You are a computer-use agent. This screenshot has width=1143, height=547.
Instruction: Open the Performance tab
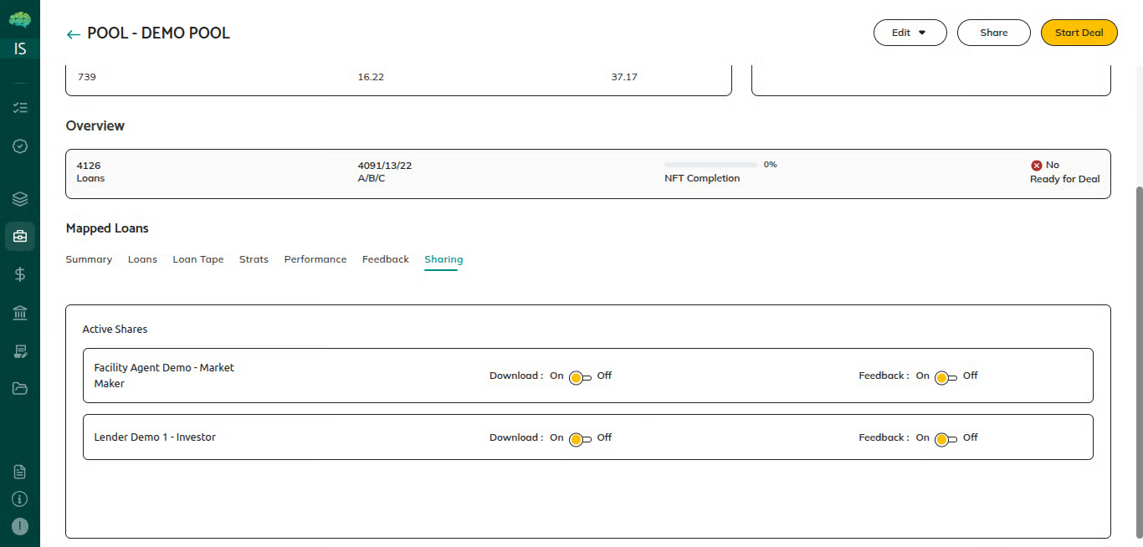point(315,259)
